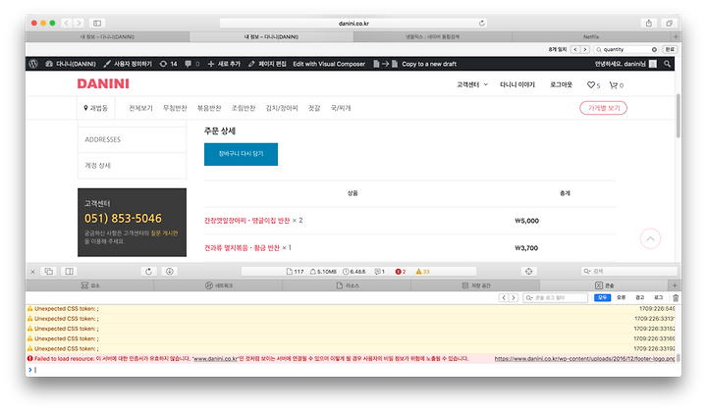Open the 다니니 이야기 link
Image resolution: width=707 pixels, height=413 pixels.
(x=517, y=84)
